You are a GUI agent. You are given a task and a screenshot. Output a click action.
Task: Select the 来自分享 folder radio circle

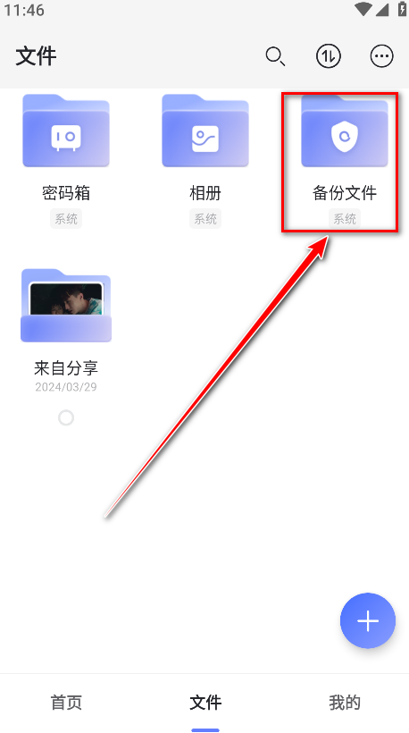66,417
